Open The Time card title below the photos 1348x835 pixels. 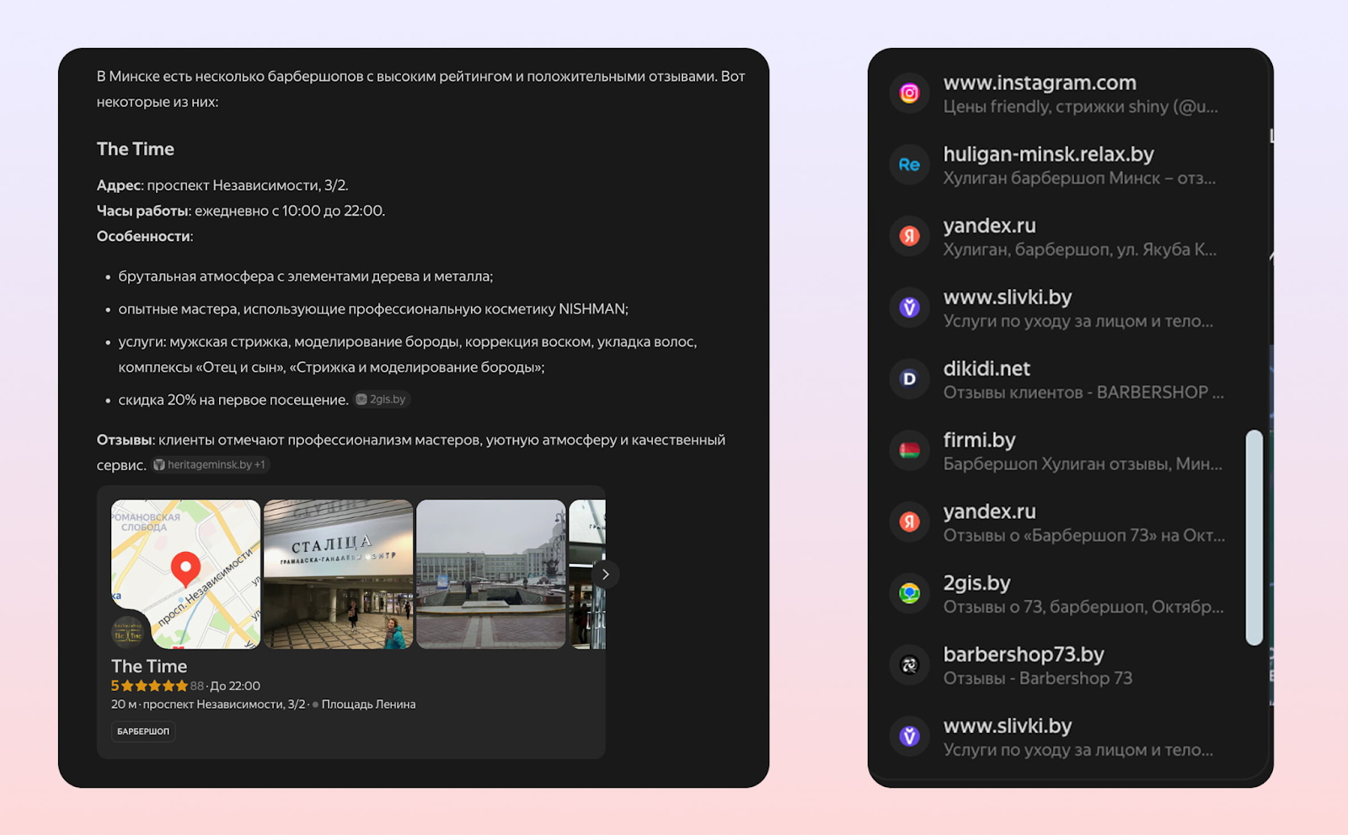(x=149, y=666)
